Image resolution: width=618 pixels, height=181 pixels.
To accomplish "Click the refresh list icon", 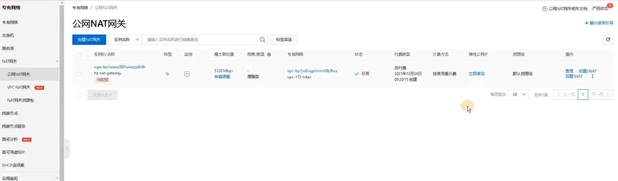I will pos(608,40).
